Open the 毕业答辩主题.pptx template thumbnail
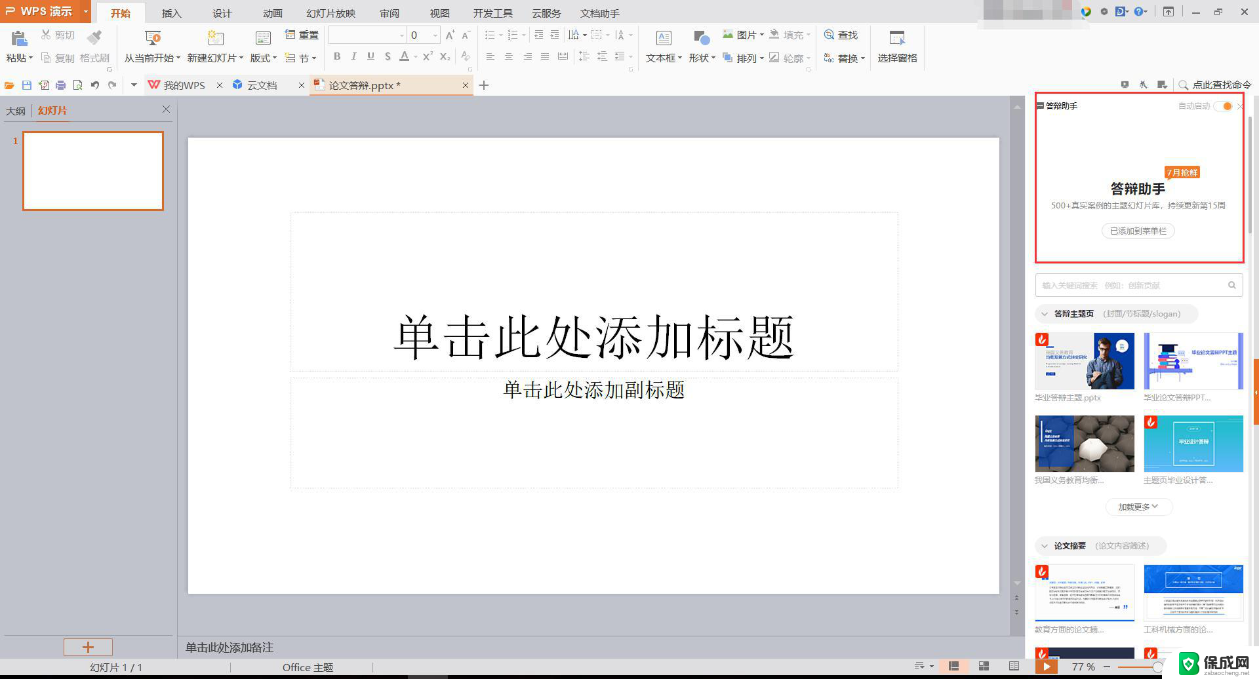The image size is (1259, 679). (1085, 361)
